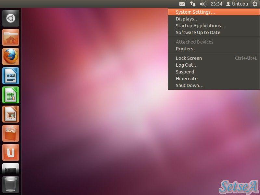
Task: Open the network connection indicator
Action: click(192, 4)
